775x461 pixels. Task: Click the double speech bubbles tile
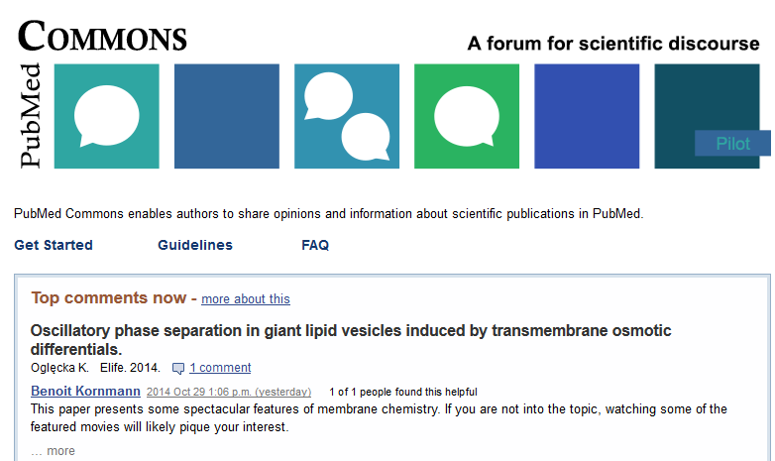pos(347,116)
